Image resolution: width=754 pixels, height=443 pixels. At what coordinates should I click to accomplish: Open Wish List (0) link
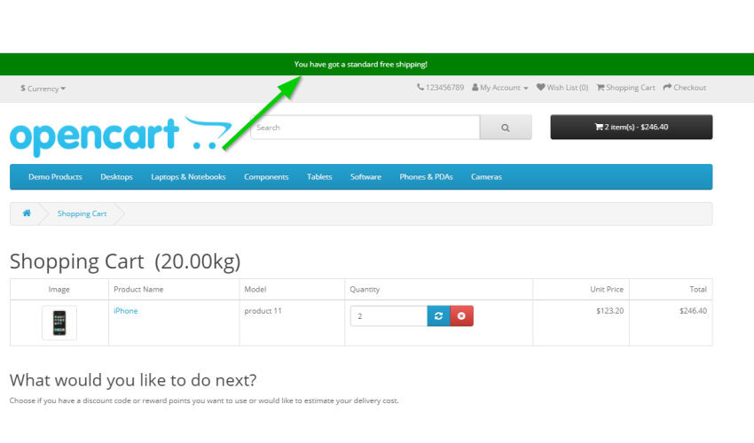(562, 88)
